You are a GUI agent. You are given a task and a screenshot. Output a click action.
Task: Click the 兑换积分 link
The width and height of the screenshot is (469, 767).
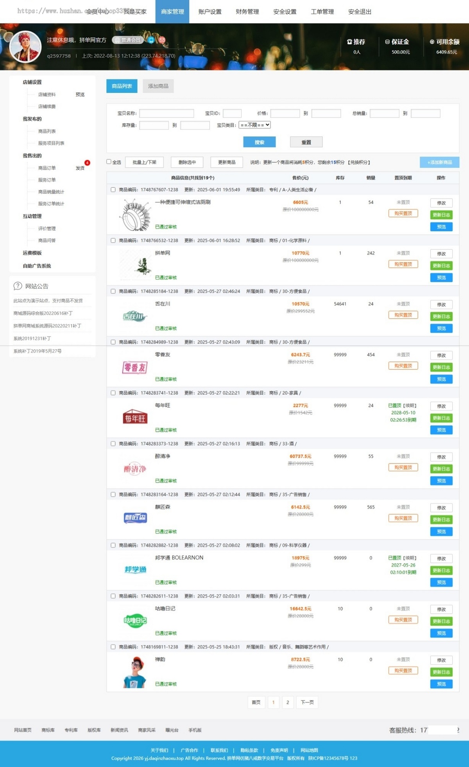pos(359,162)
